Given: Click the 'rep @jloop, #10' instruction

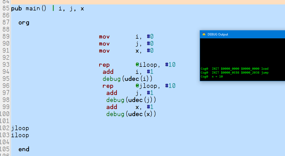Looking at the screenshot, I should tap(139, 86).
